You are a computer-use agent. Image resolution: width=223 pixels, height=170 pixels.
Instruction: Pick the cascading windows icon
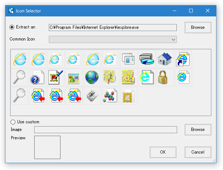tap(129, 59)
